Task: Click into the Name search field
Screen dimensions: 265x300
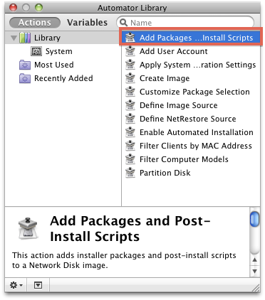Action: coord(185,23)
